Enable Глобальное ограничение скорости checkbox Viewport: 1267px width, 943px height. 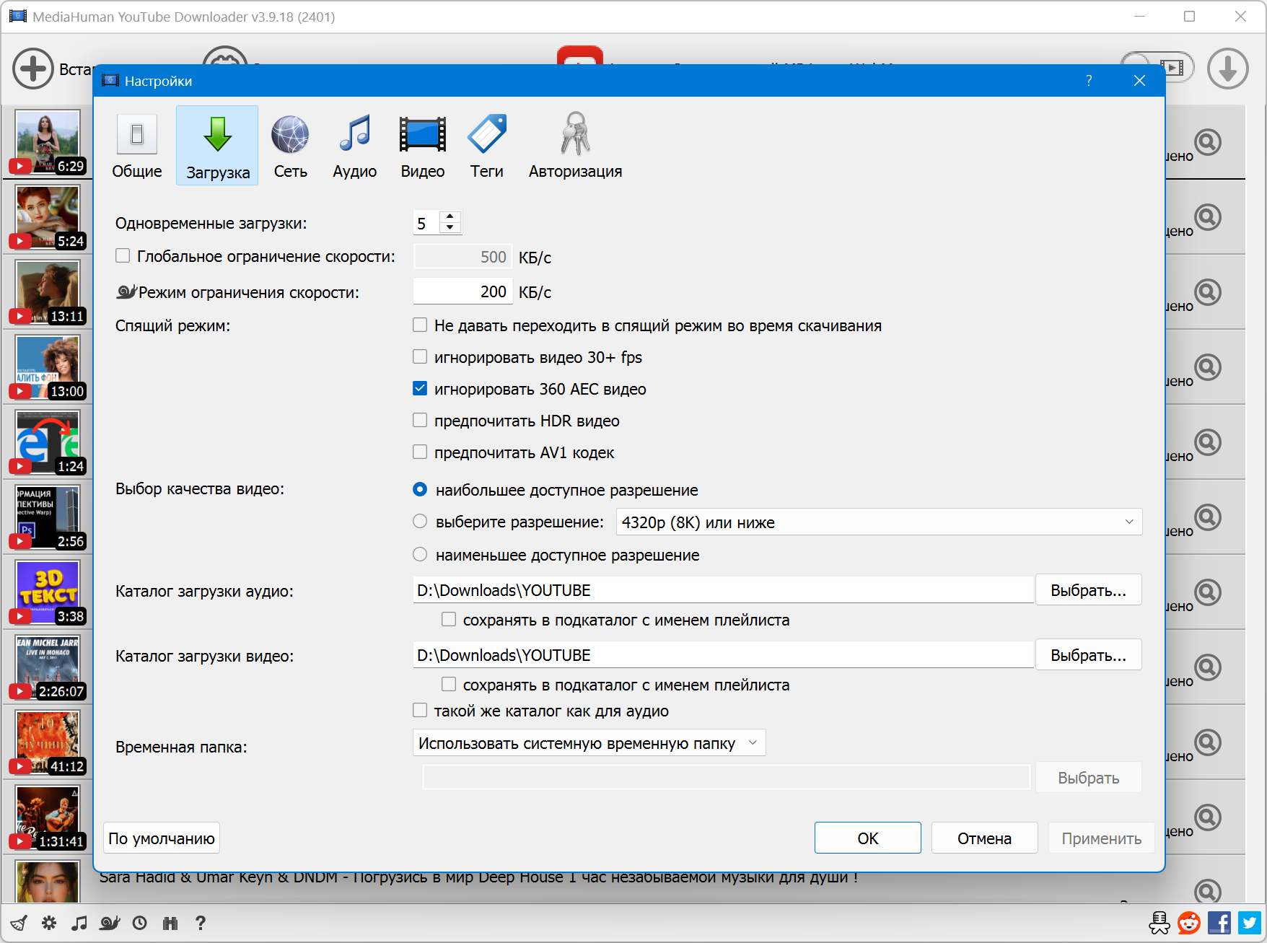tap(123, 256)
